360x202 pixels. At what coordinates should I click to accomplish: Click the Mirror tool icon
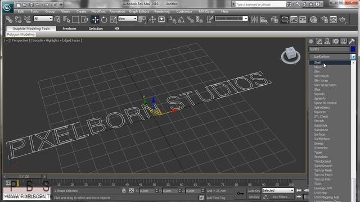coord(254,20)
